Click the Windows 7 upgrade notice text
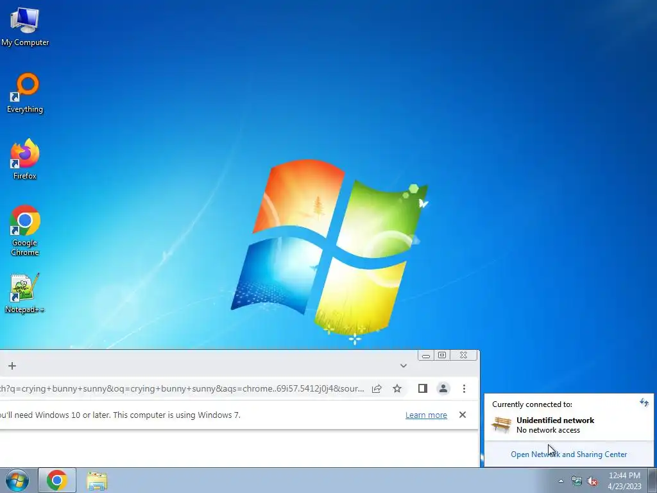Viewport: 657px width, 493px height. click(120, 415)
